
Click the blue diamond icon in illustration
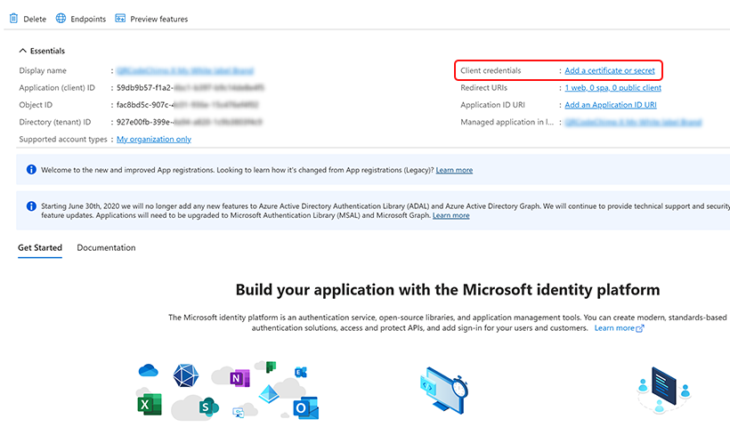click(269, 394)
